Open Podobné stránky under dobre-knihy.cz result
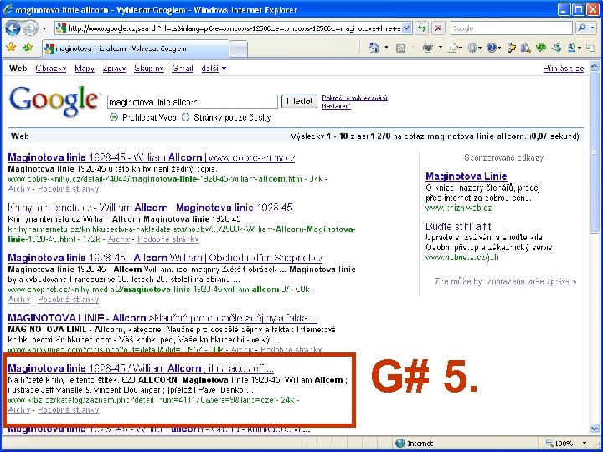This screenshot has width=603, height=452. (69, 189)
